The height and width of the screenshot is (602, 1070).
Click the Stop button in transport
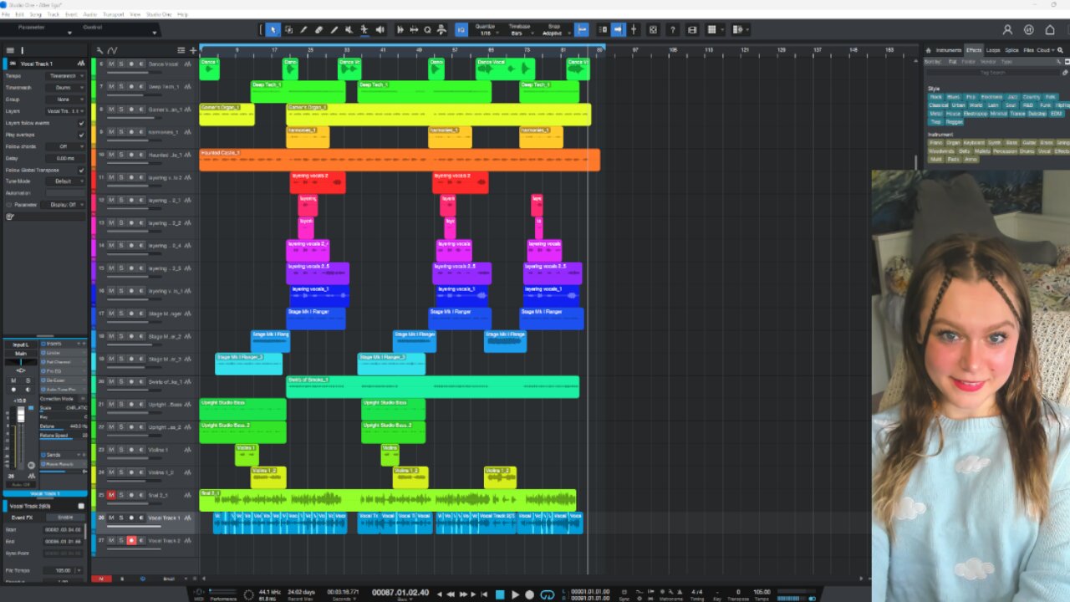pos(500,594)
